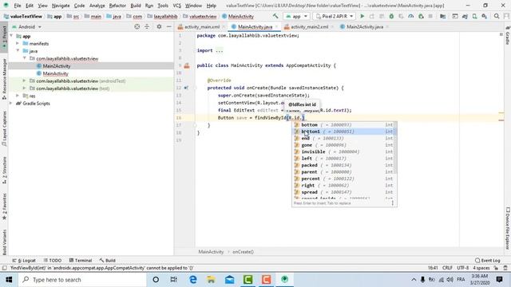Click the Search Everywhere magnifier icon
This screenshot has height=287, width=511.
click(497, 16)
